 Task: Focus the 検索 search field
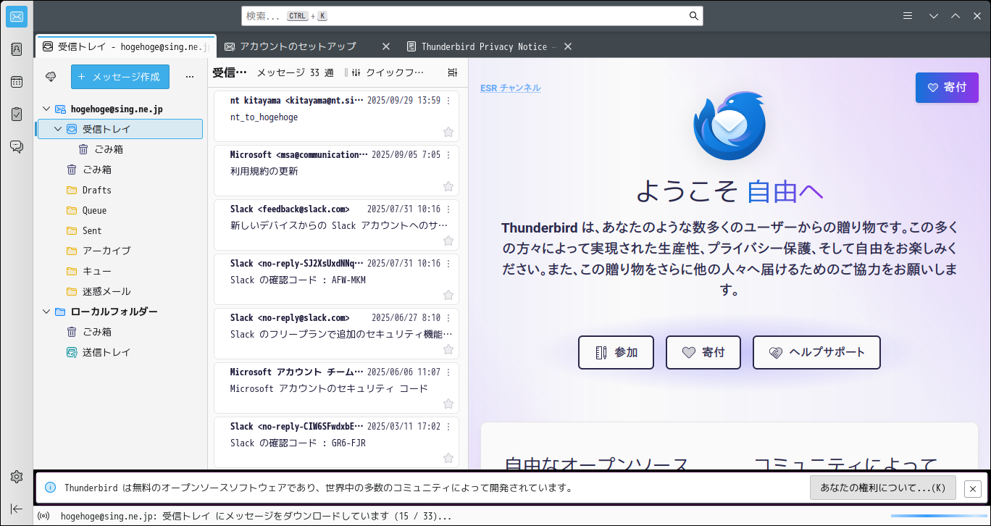[x=472, y=16]
